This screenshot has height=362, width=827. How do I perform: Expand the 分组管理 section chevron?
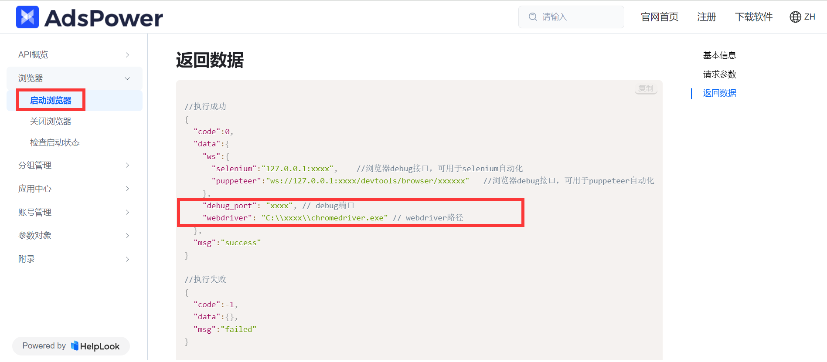tap(127, 165)
